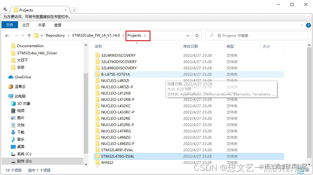Image resolution: width=313 pixels, height=175 pixels.
Task: Switch to the 查看 ribbon tab
Action: pyautogui.click(x=58, y=25)
